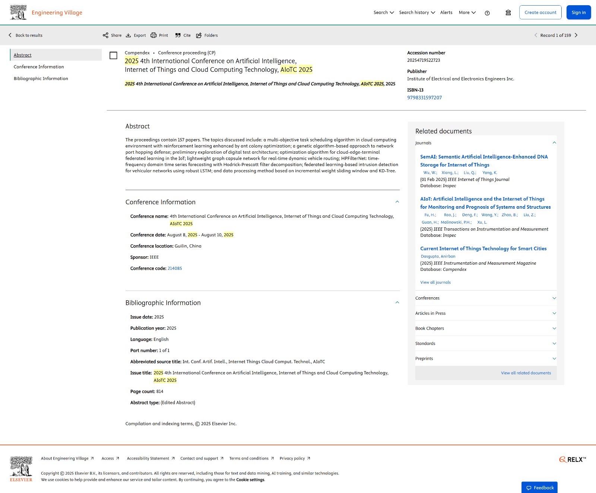Image resolution: width=596 pixels, height=493 pixels.
Task: Click the Print icon
Action: pos(153,35)
